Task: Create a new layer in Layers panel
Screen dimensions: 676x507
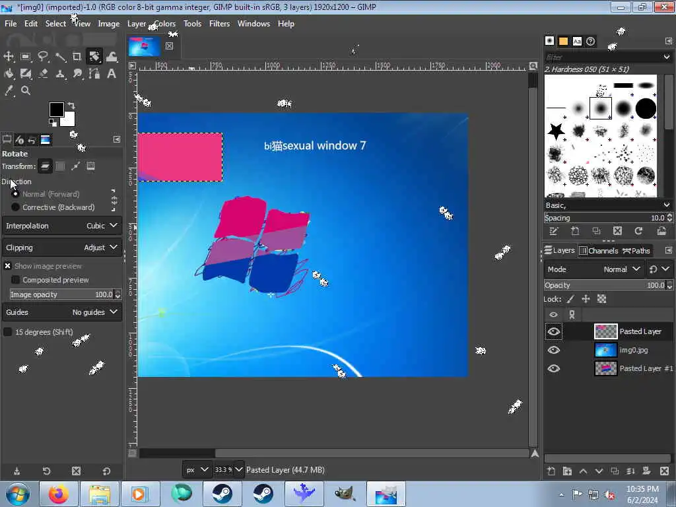Action: pos(551,471)
